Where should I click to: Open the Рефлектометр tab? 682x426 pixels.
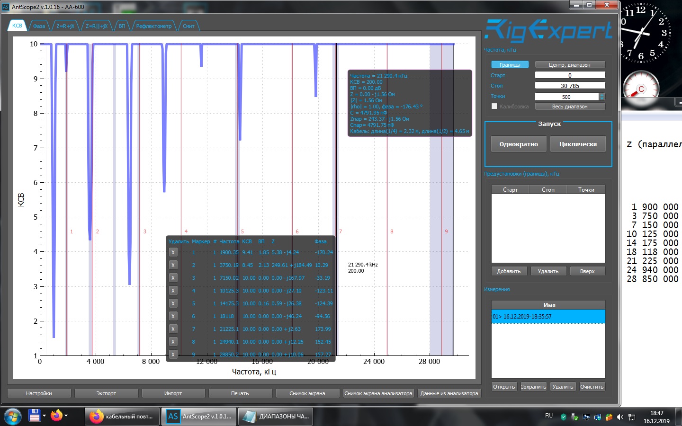point(154,26)
